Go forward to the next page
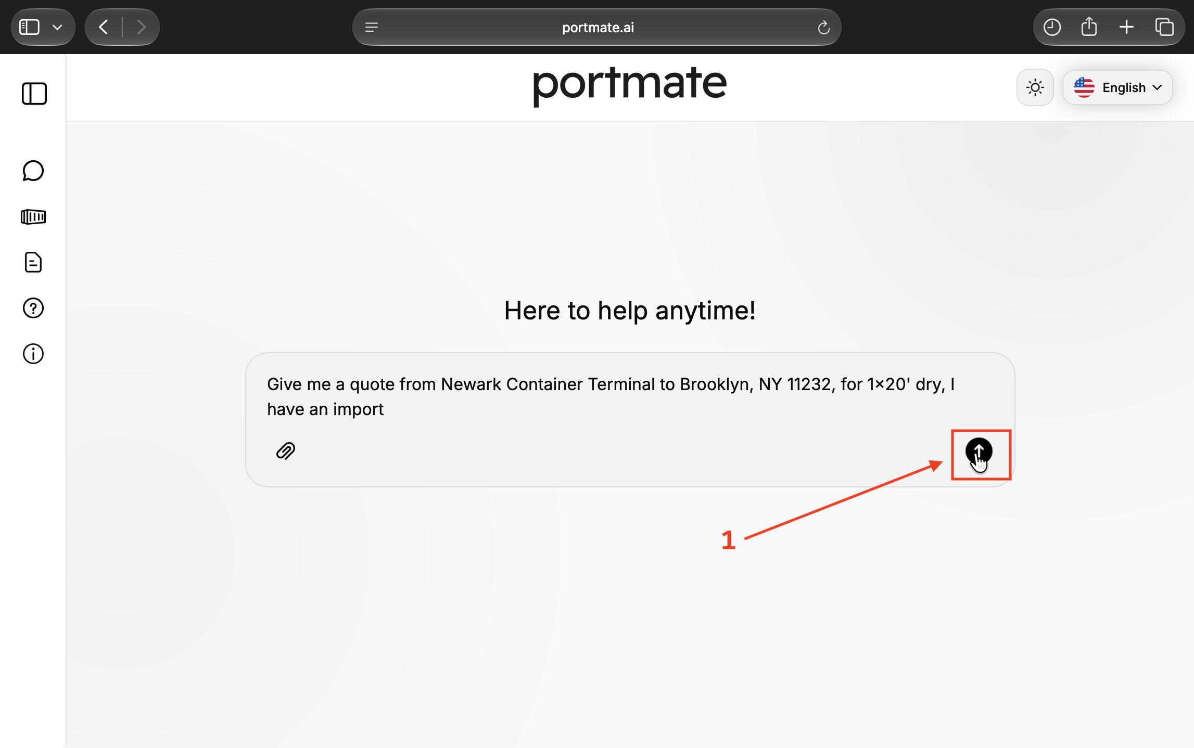The image size is (1194, 748). tap(141, 27)
